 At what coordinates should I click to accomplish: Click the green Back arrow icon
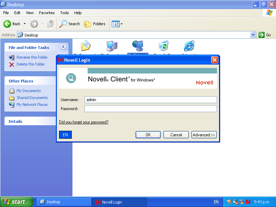point(7,24)
